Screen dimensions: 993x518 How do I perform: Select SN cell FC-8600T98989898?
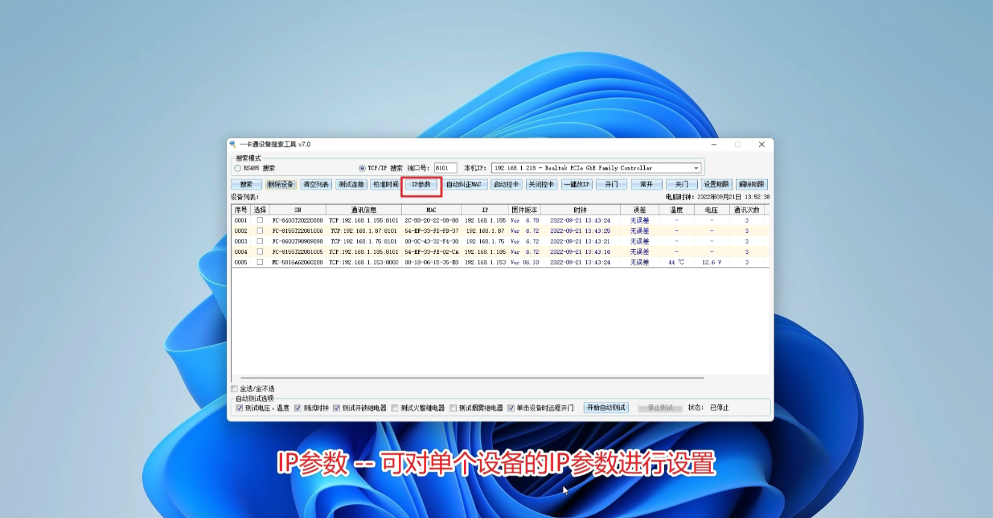point(298,241)
